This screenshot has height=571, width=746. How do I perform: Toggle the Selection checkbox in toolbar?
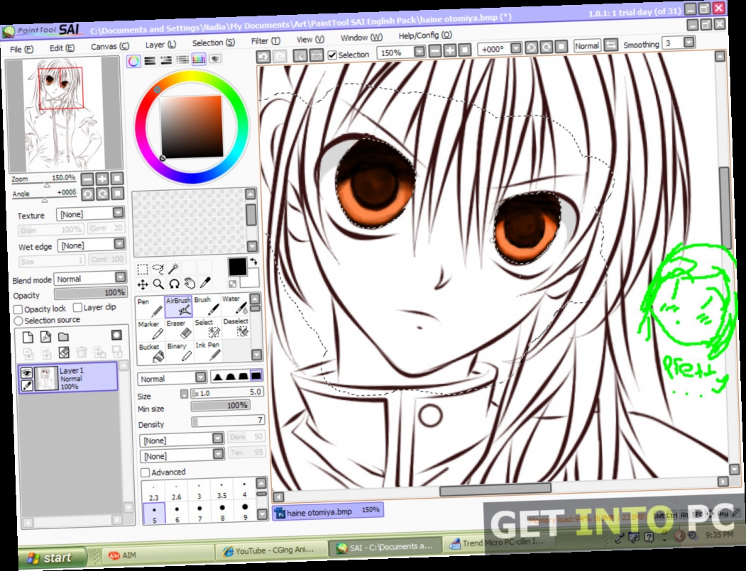coord(333,55)
